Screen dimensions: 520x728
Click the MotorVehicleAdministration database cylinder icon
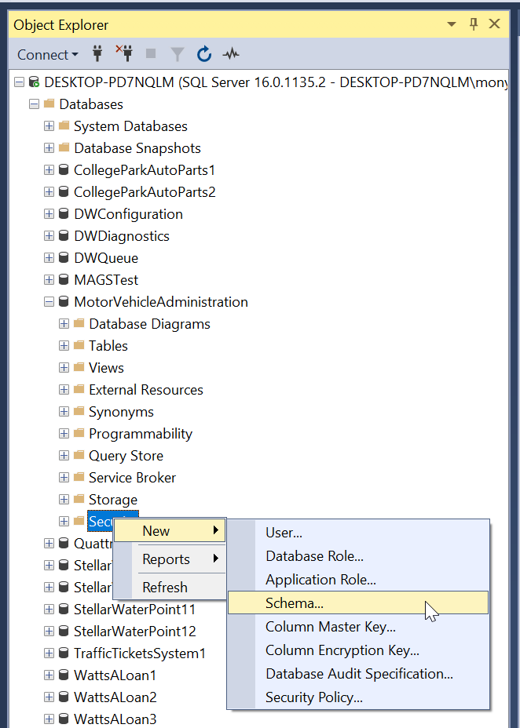(x=64, y=302)
